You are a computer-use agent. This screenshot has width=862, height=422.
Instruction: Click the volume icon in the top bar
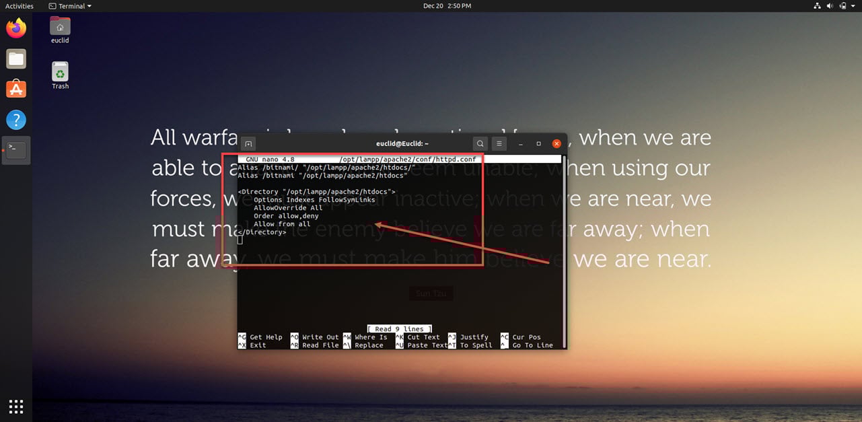click(830, 6)
